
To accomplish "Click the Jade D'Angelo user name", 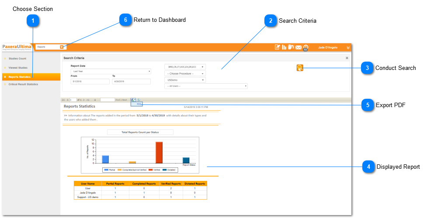I will (328, 47).
